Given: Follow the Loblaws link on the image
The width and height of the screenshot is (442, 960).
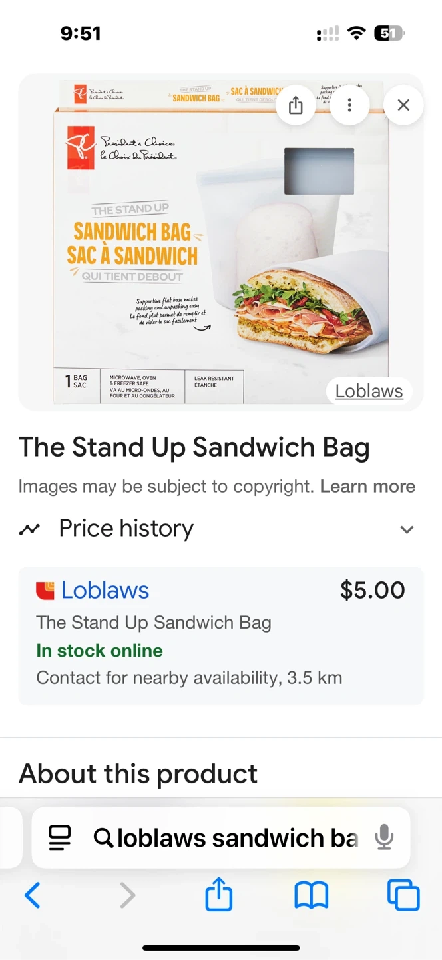Looking at the screenshot, I should click(x=369, y=391).
